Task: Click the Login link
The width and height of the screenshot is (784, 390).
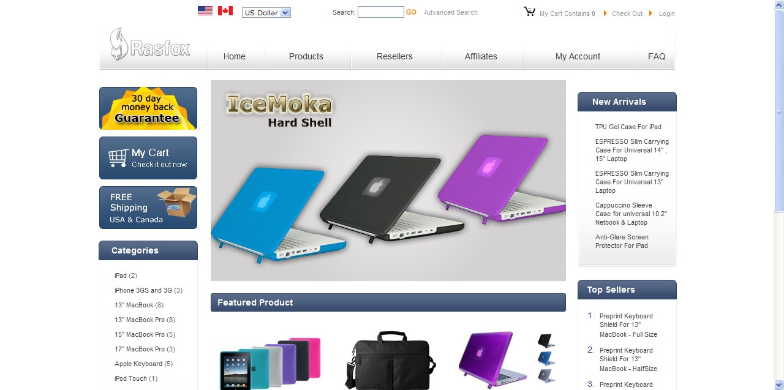Action: tap(667, 13)
